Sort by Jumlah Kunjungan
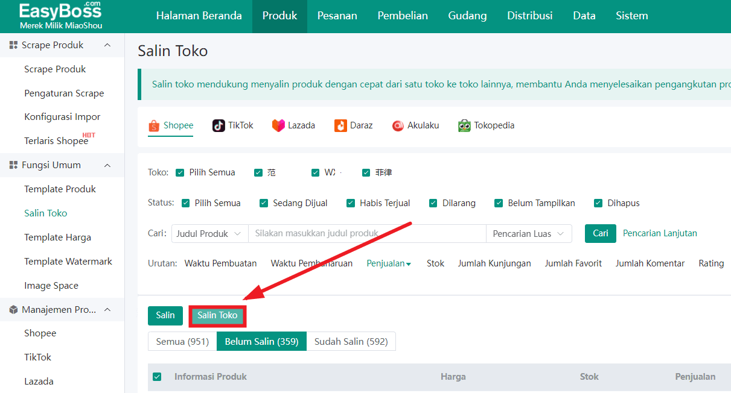Screen dimensions: 731x393 [x=494, y=263]
